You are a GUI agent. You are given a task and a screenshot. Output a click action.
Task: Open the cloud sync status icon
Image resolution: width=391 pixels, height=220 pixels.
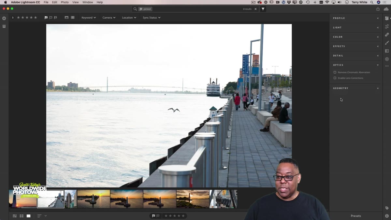[386, 9]
